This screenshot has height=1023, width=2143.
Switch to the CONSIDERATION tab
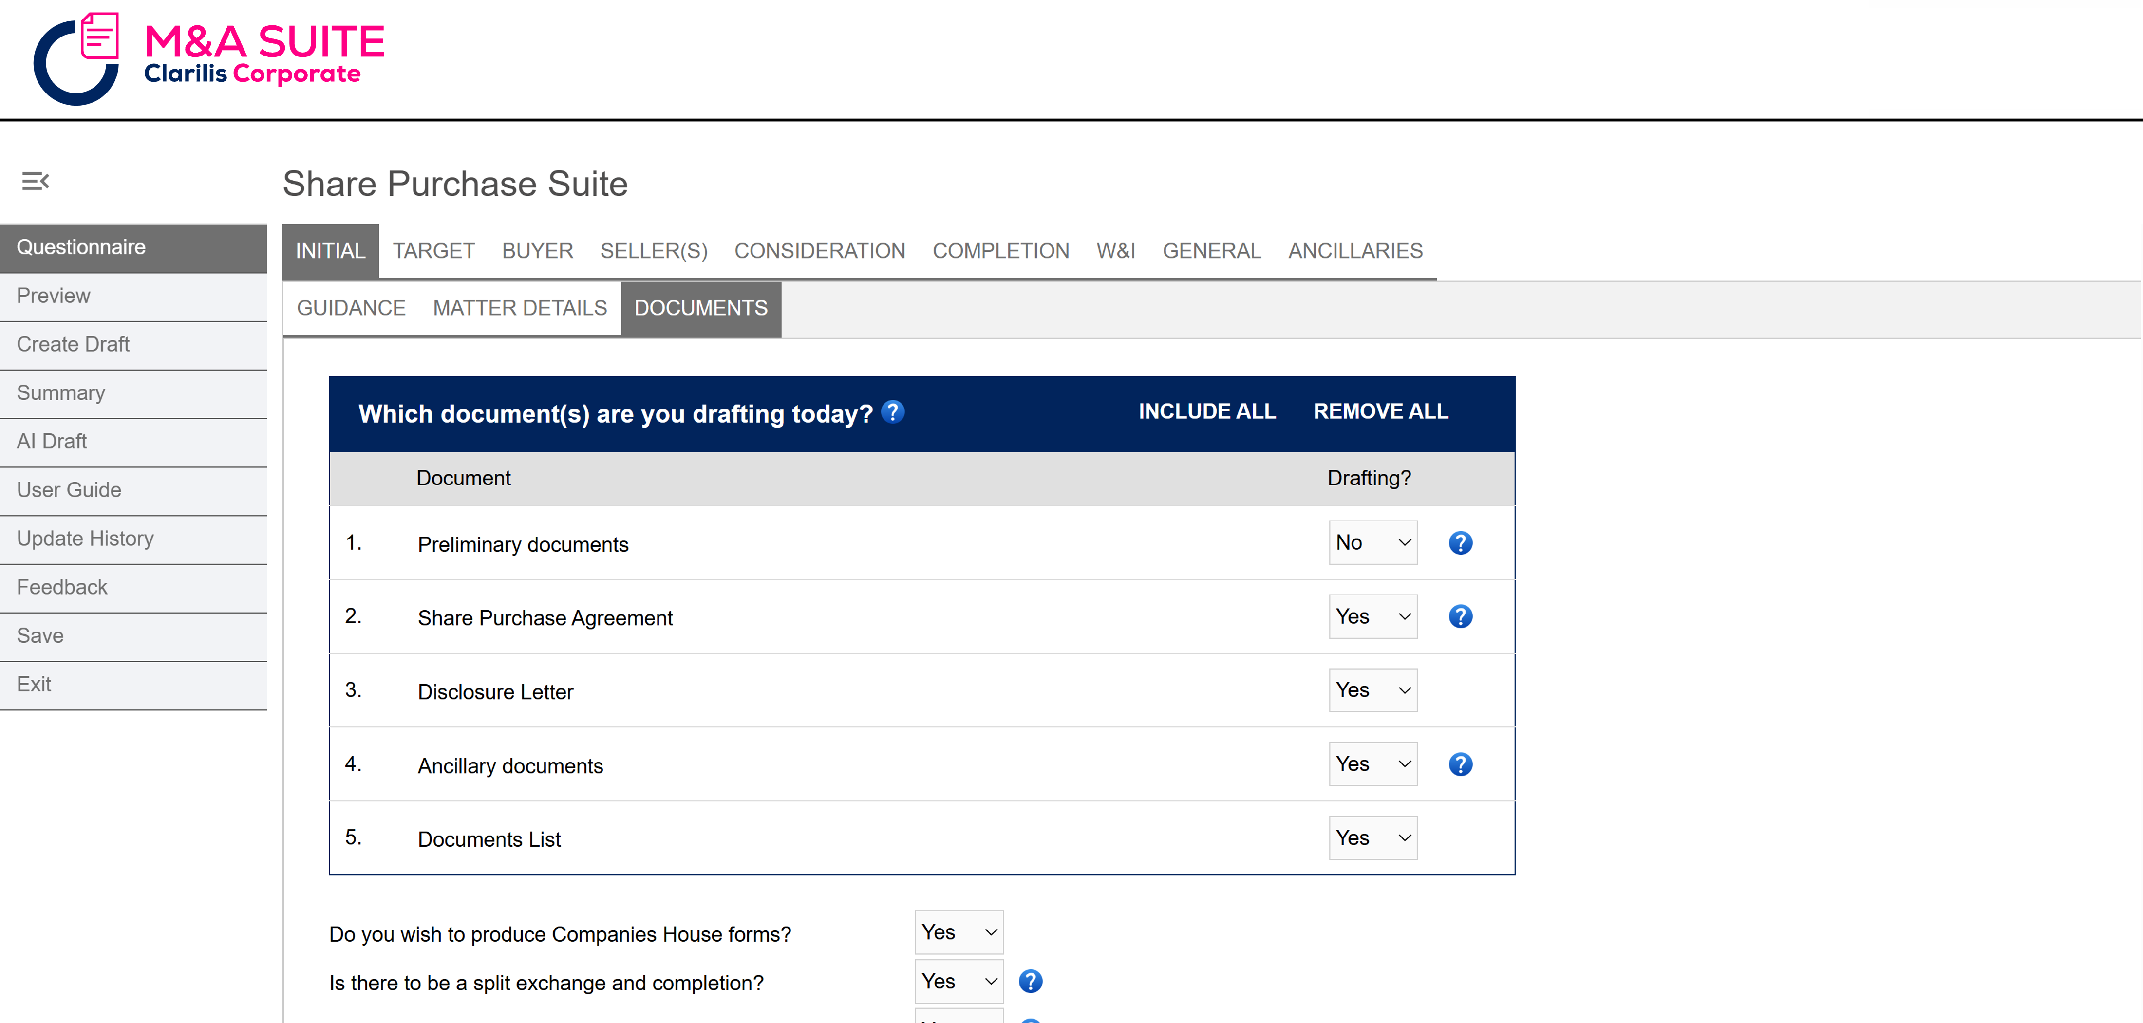(819, 250)
